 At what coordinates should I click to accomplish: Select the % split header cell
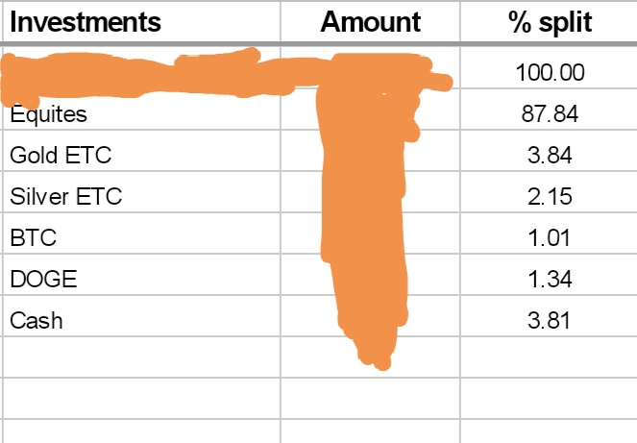coord(550,21)
